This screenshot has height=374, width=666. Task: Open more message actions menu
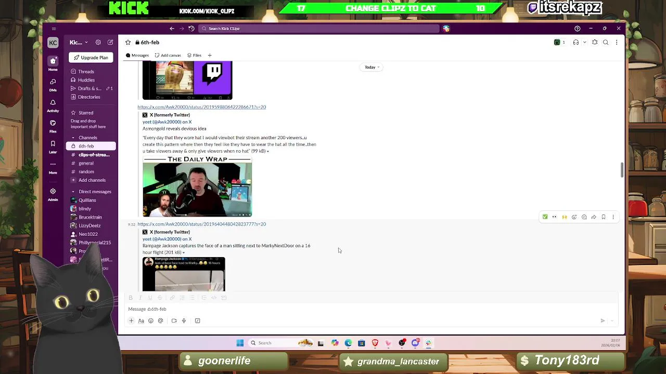[613, 217]
